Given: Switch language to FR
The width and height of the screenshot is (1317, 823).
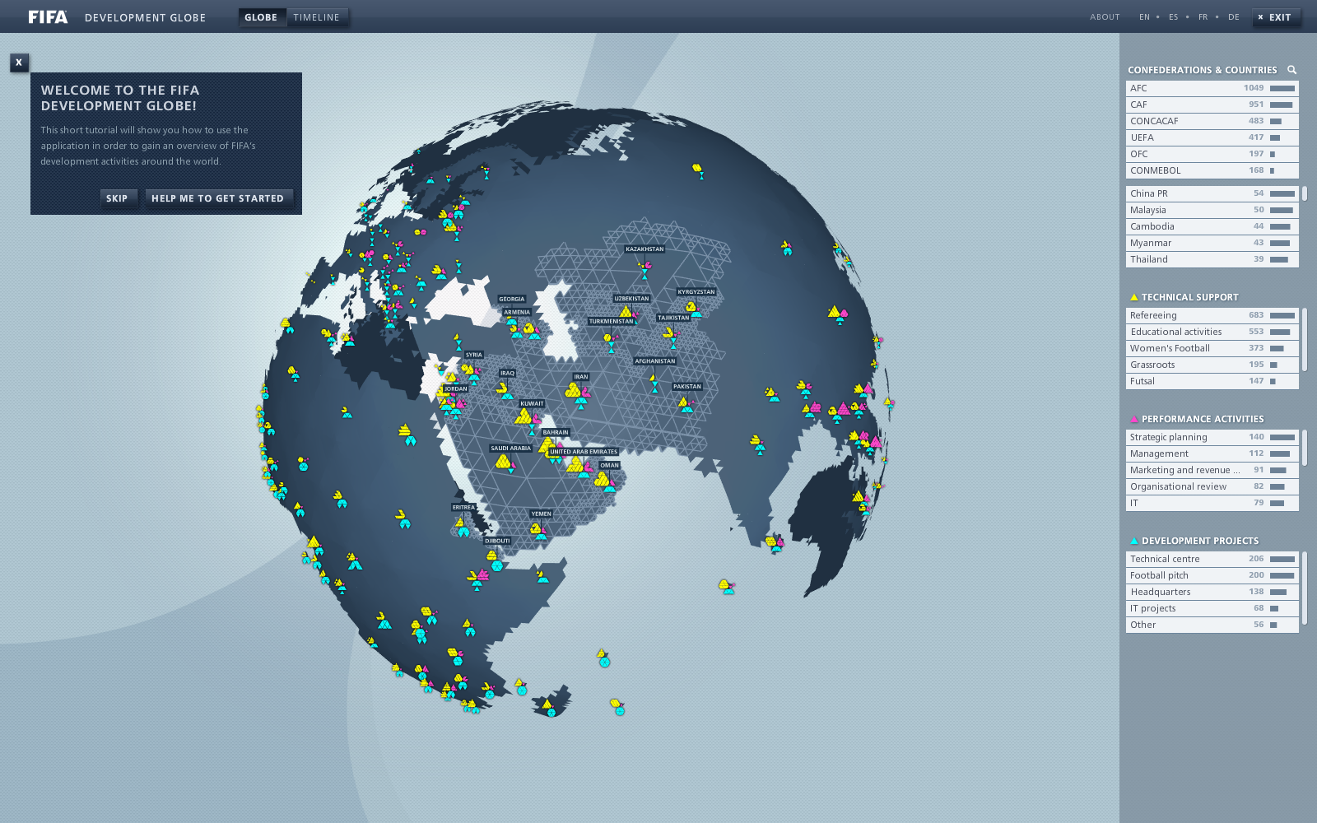Looking at the screenshot, I should click(x=1203, y=17).
